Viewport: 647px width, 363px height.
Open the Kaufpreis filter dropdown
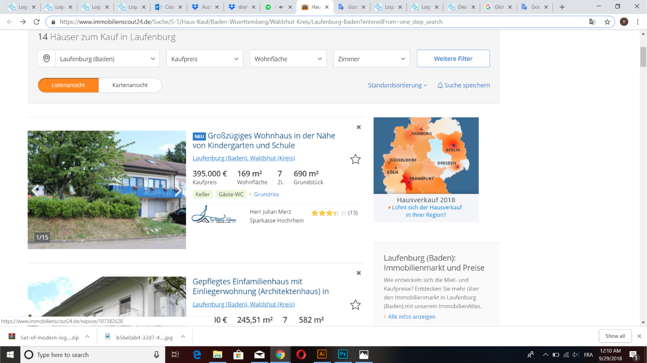point(205,59)
